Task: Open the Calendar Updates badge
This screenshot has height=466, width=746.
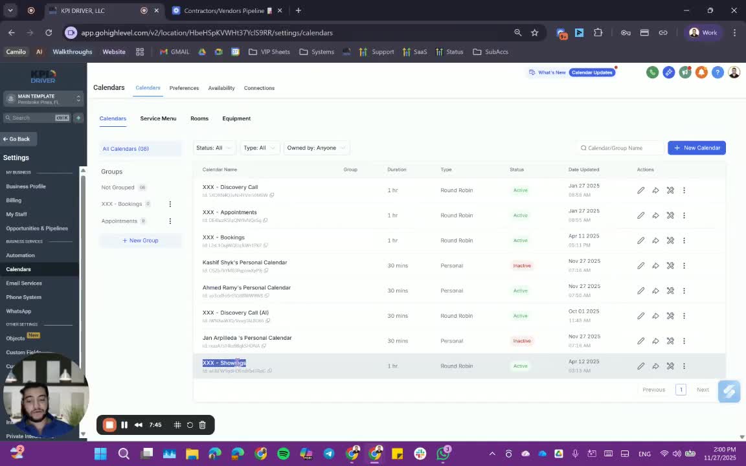Action: click(592, 72)
